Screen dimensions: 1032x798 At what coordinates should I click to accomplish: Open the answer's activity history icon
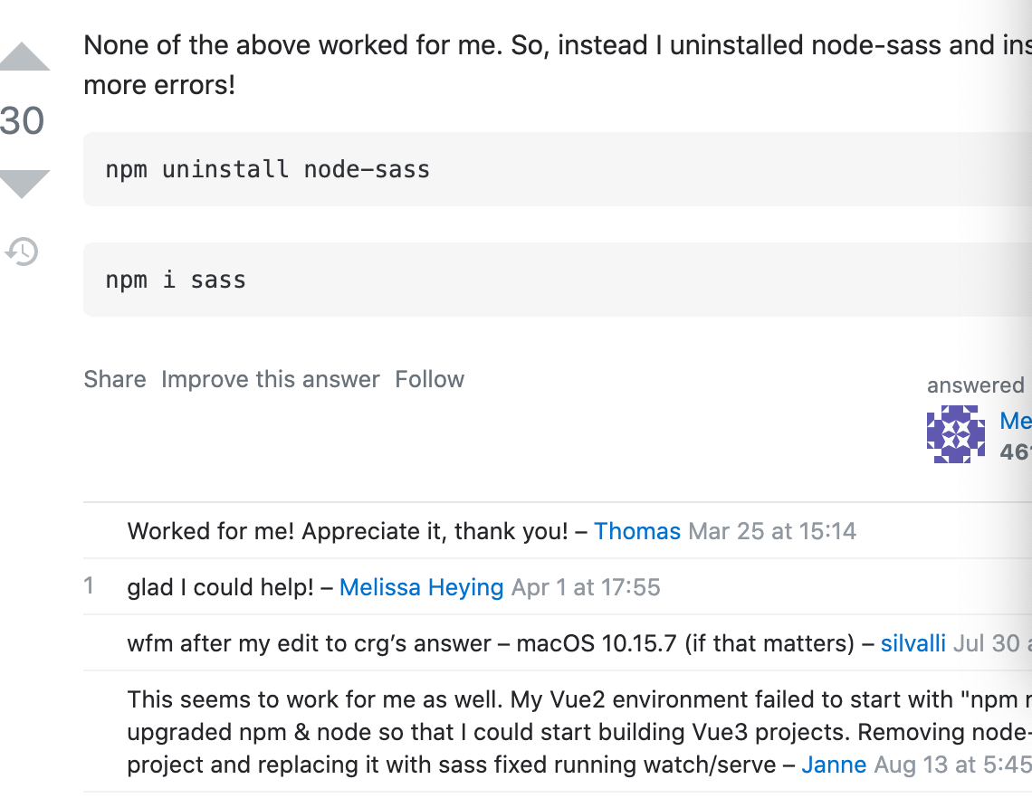coord(23,252)
